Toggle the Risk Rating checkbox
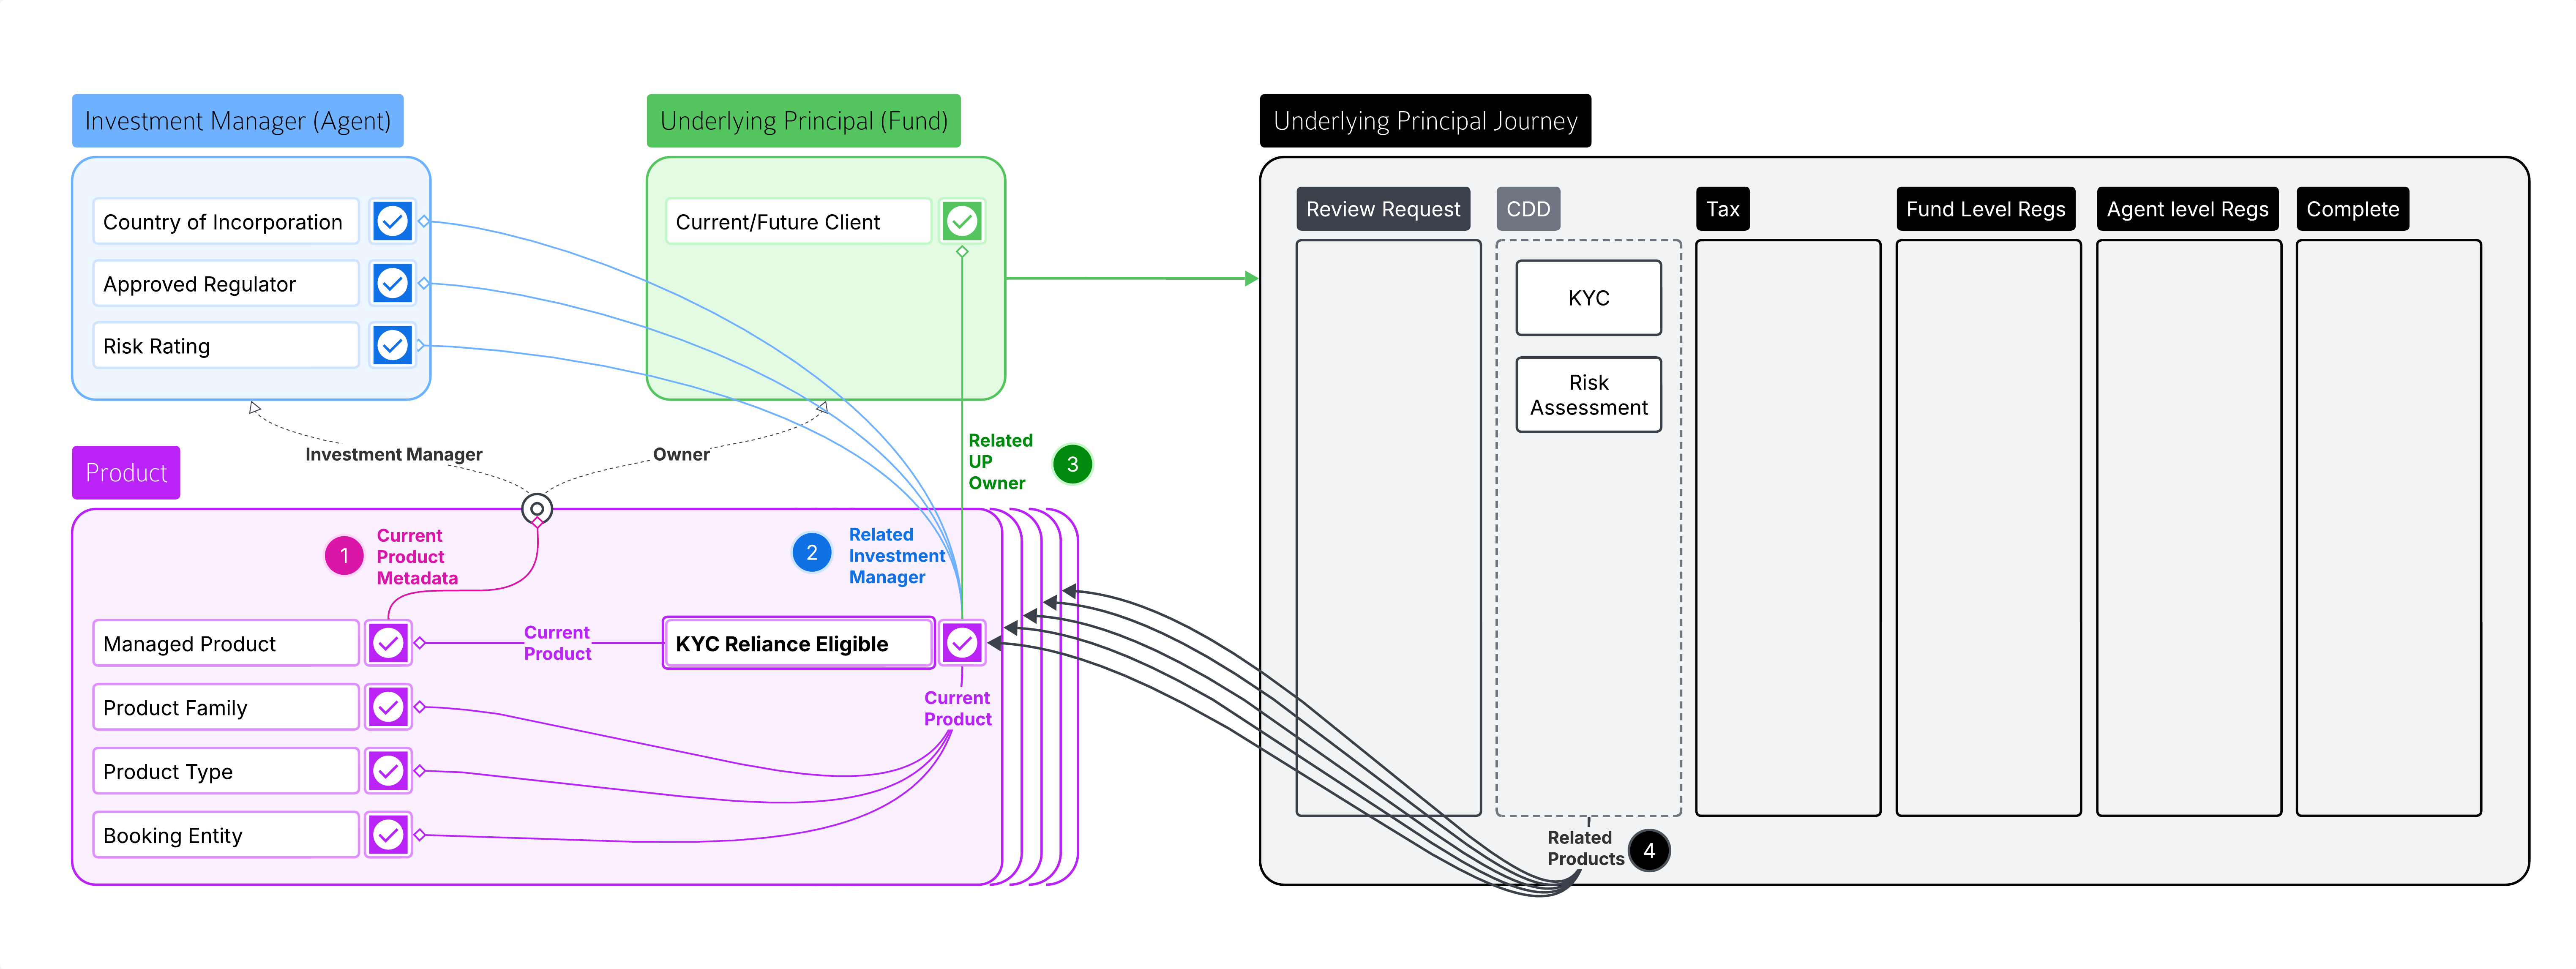 pos(392,345)
